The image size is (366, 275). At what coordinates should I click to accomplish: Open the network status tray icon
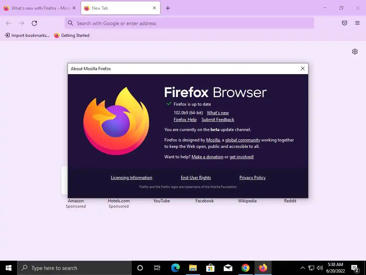pyautogui.click(x=311, y=268)
